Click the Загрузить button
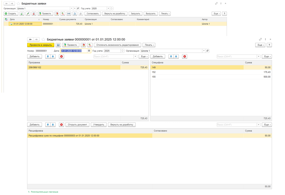This screenshot has width=285, height=195. click(x=135, y=13)
